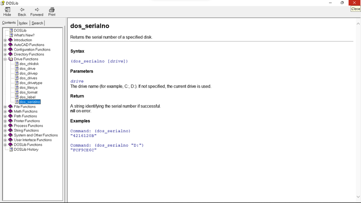Expand the String Functions tree node
This screenshot has width=361, height=203.
5,130
